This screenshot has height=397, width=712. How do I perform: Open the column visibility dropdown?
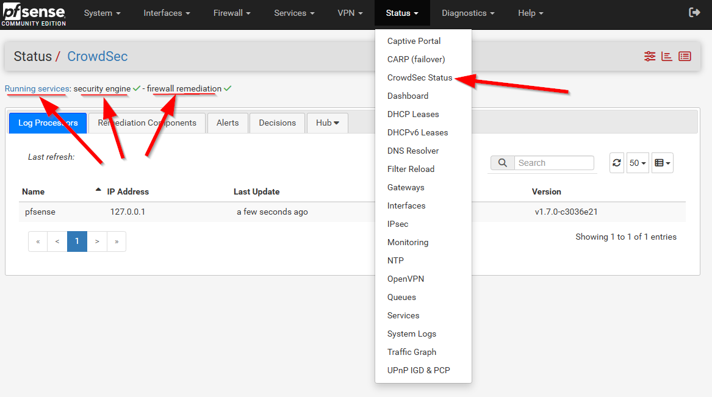(662, 163)
